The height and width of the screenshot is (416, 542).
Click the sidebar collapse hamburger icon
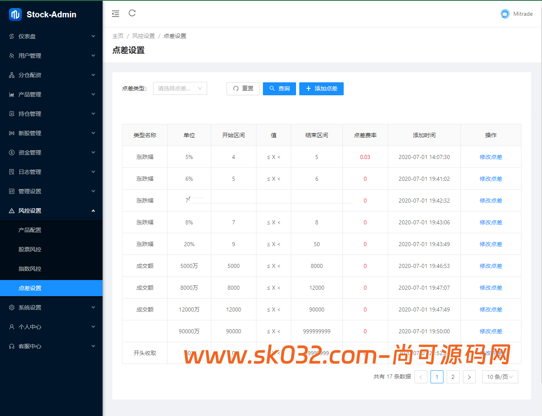click(116, 13)
